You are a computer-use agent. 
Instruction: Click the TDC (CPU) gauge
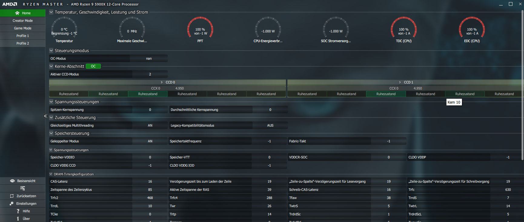point(404,30)
